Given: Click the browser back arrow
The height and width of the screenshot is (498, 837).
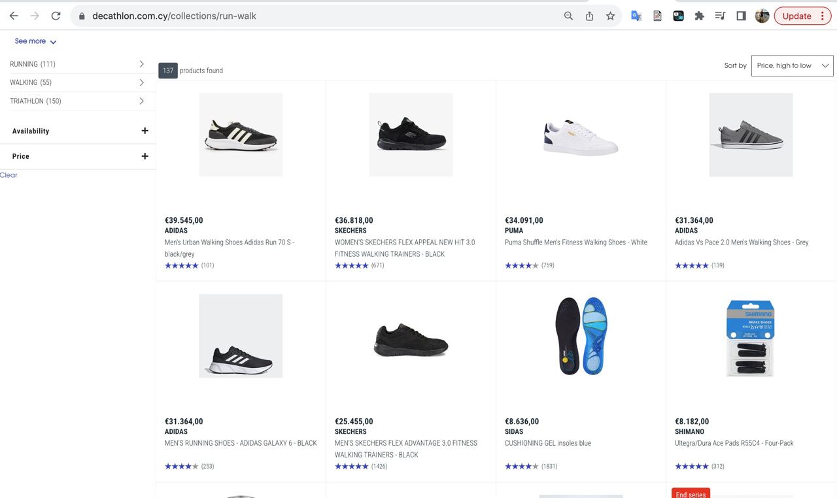Looking at the screenshot, I should [14, 16].
